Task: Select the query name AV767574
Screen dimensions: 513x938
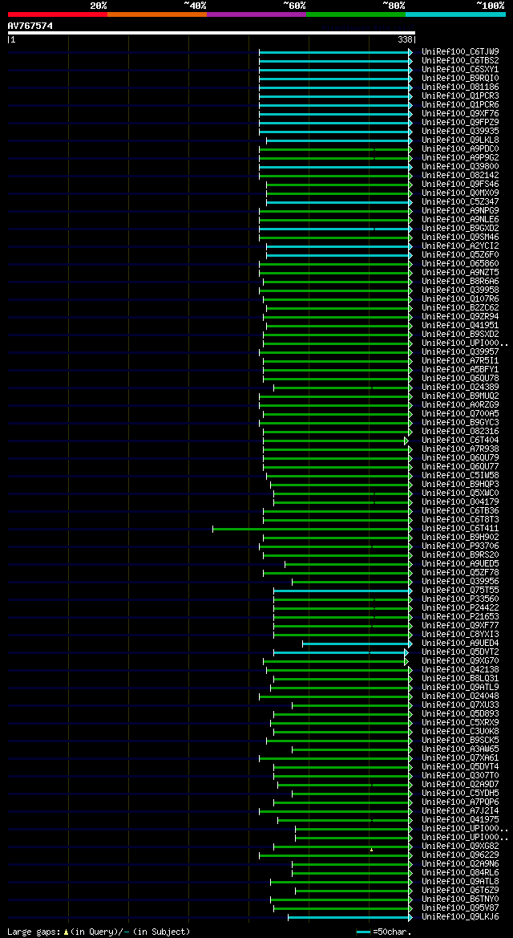Action: point(30,26)
